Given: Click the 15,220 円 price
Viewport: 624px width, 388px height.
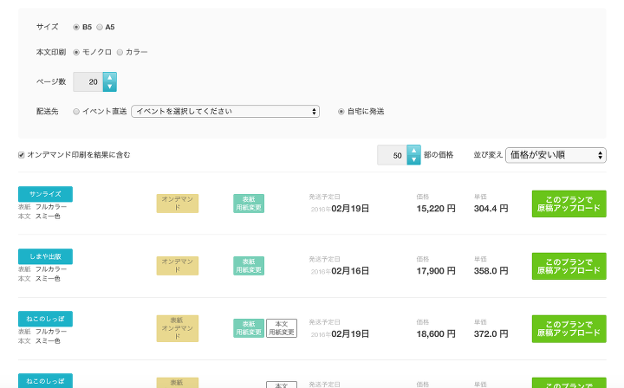Looking at the screenshot, I should coord(436,209).
